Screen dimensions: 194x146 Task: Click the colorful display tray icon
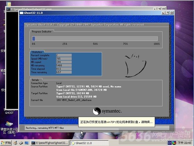[174, 143]
